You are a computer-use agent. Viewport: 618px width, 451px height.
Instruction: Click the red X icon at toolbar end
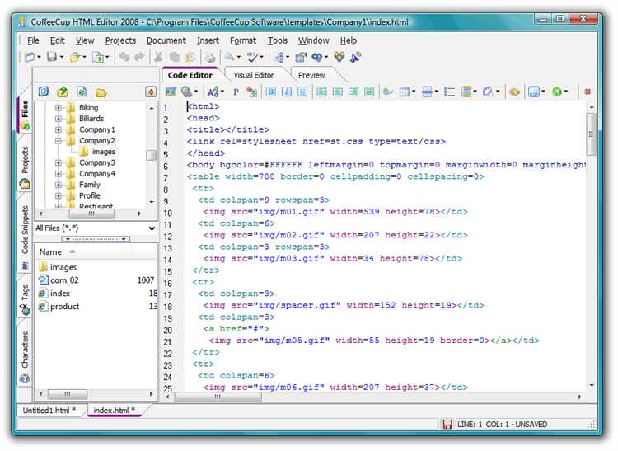(x=587, y=92)
